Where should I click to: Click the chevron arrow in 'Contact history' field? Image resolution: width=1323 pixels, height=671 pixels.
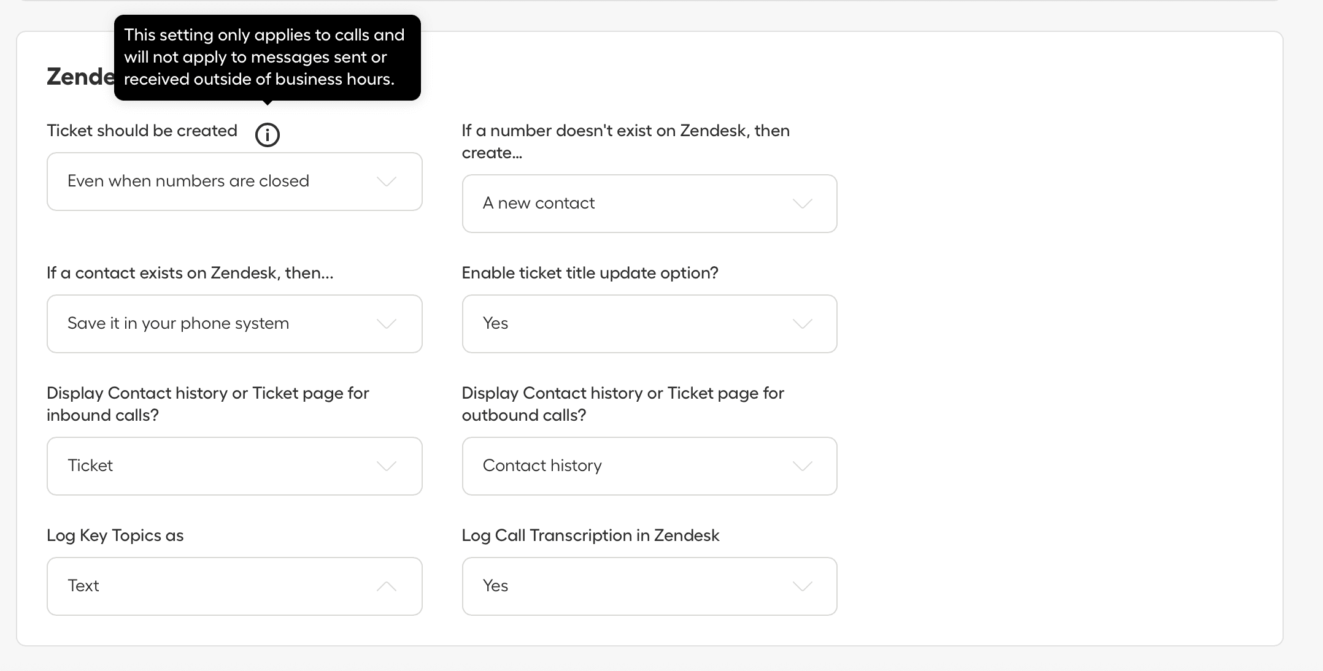point(802,466)
